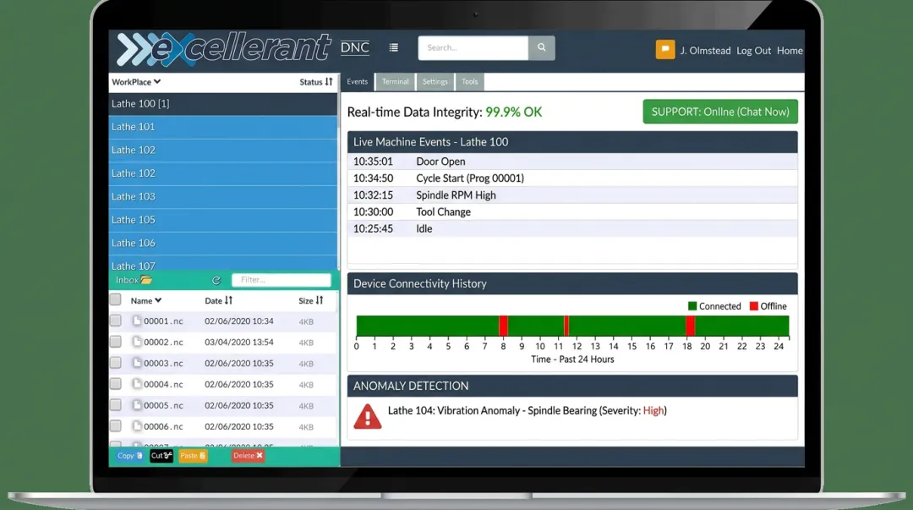
Task: Focus the Search input field
Action: click(473, 48)
